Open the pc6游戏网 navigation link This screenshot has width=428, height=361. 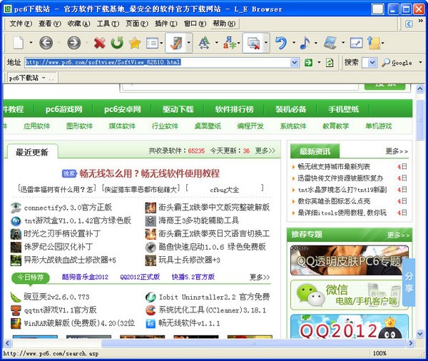click(64, 109)
